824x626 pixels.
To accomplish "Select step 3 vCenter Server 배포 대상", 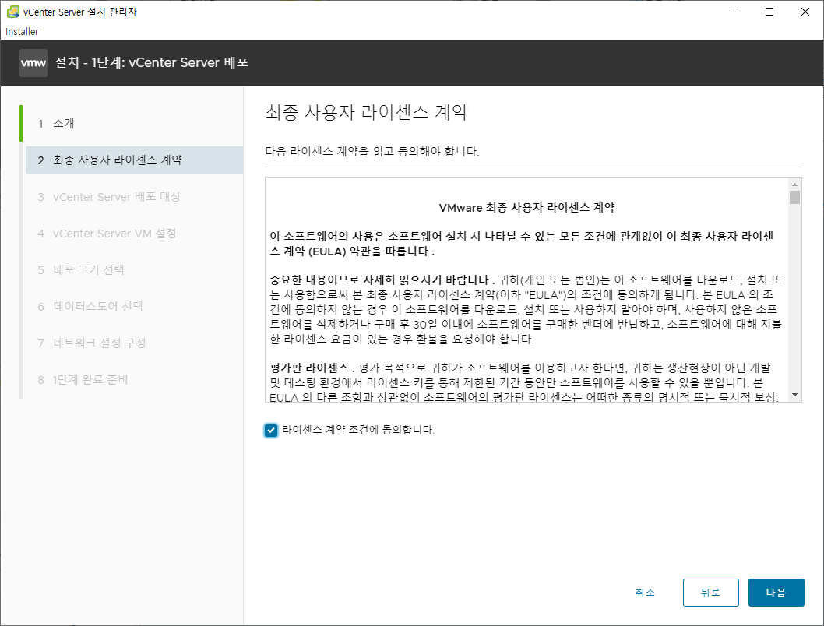I will (x=109, y=197).
